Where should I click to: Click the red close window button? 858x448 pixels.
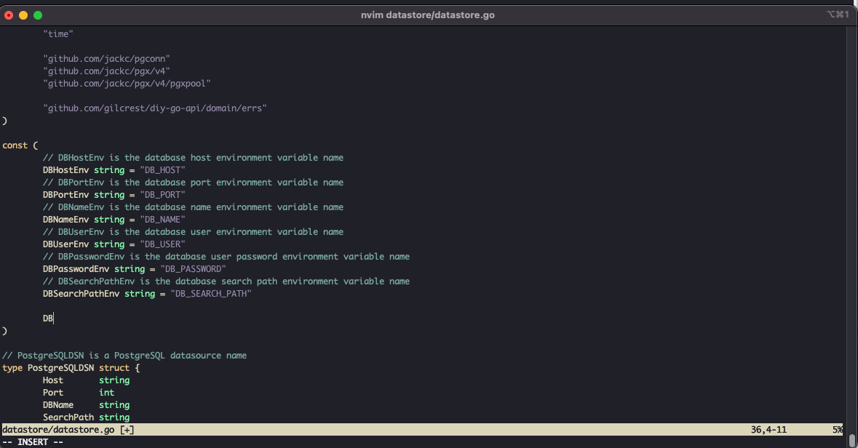click(9, 15)
